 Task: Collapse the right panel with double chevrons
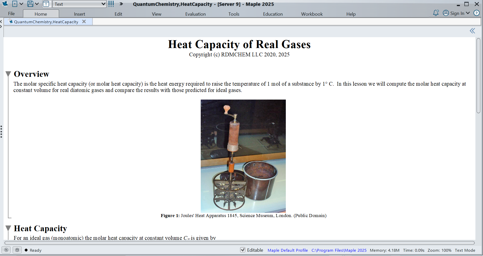tap(472, 31)
